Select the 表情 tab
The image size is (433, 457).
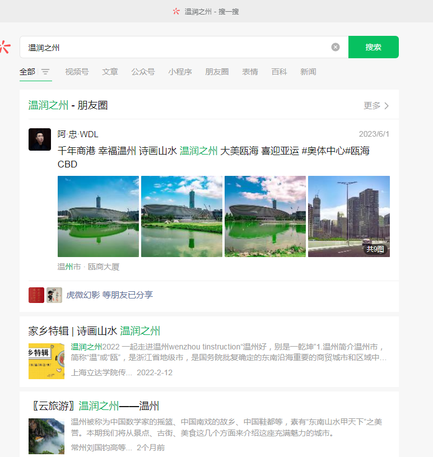coord(250,72)
